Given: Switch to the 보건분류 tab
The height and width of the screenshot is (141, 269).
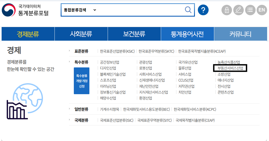Looking at the screenshot, I should pyautogui.click(x=134, y=34).
